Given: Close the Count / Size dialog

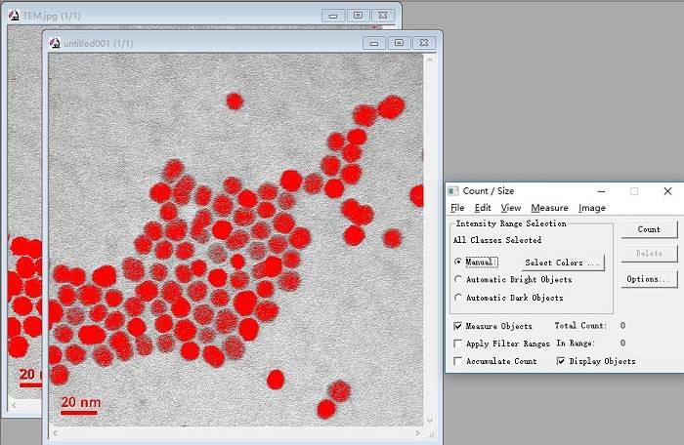Looking at the screenshot, I should point(667,191).
